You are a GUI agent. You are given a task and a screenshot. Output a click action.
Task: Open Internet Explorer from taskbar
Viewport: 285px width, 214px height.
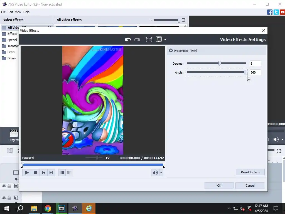89,208
